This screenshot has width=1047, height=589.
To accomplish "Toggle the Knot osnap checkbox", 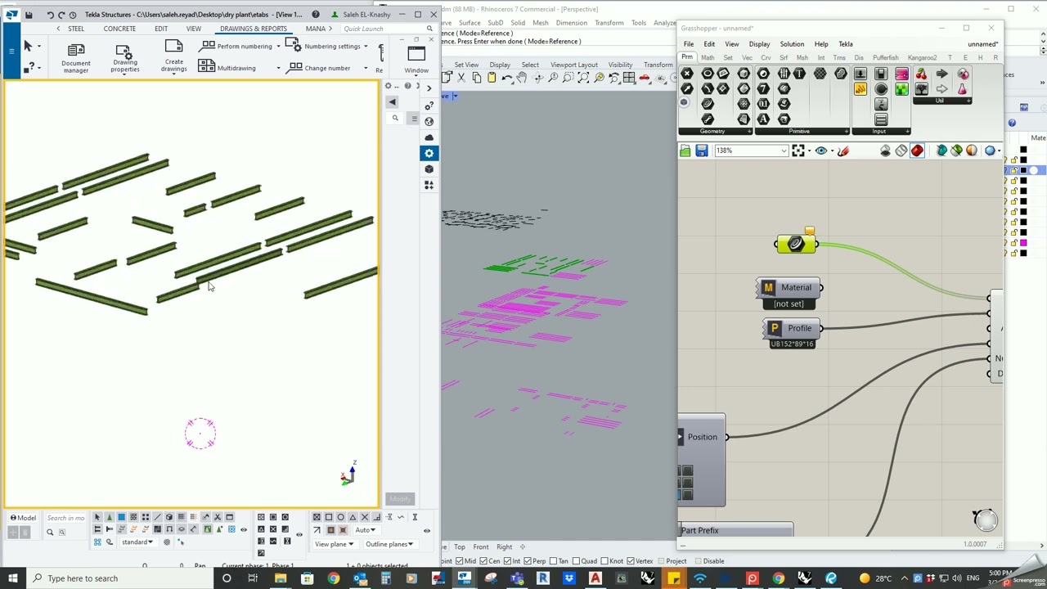I will (605, 561).
